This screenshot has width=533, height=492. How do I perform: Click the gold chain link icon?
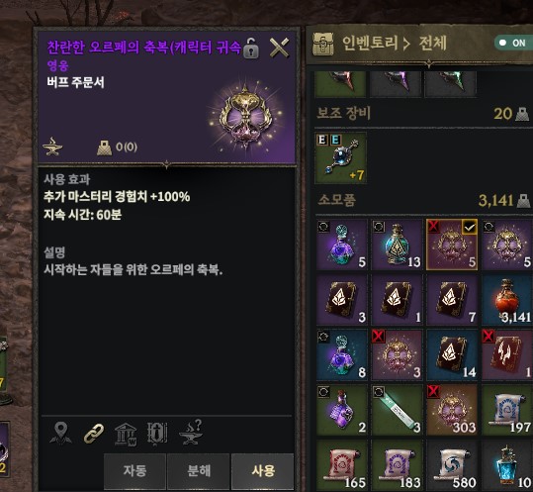(93, 434)
